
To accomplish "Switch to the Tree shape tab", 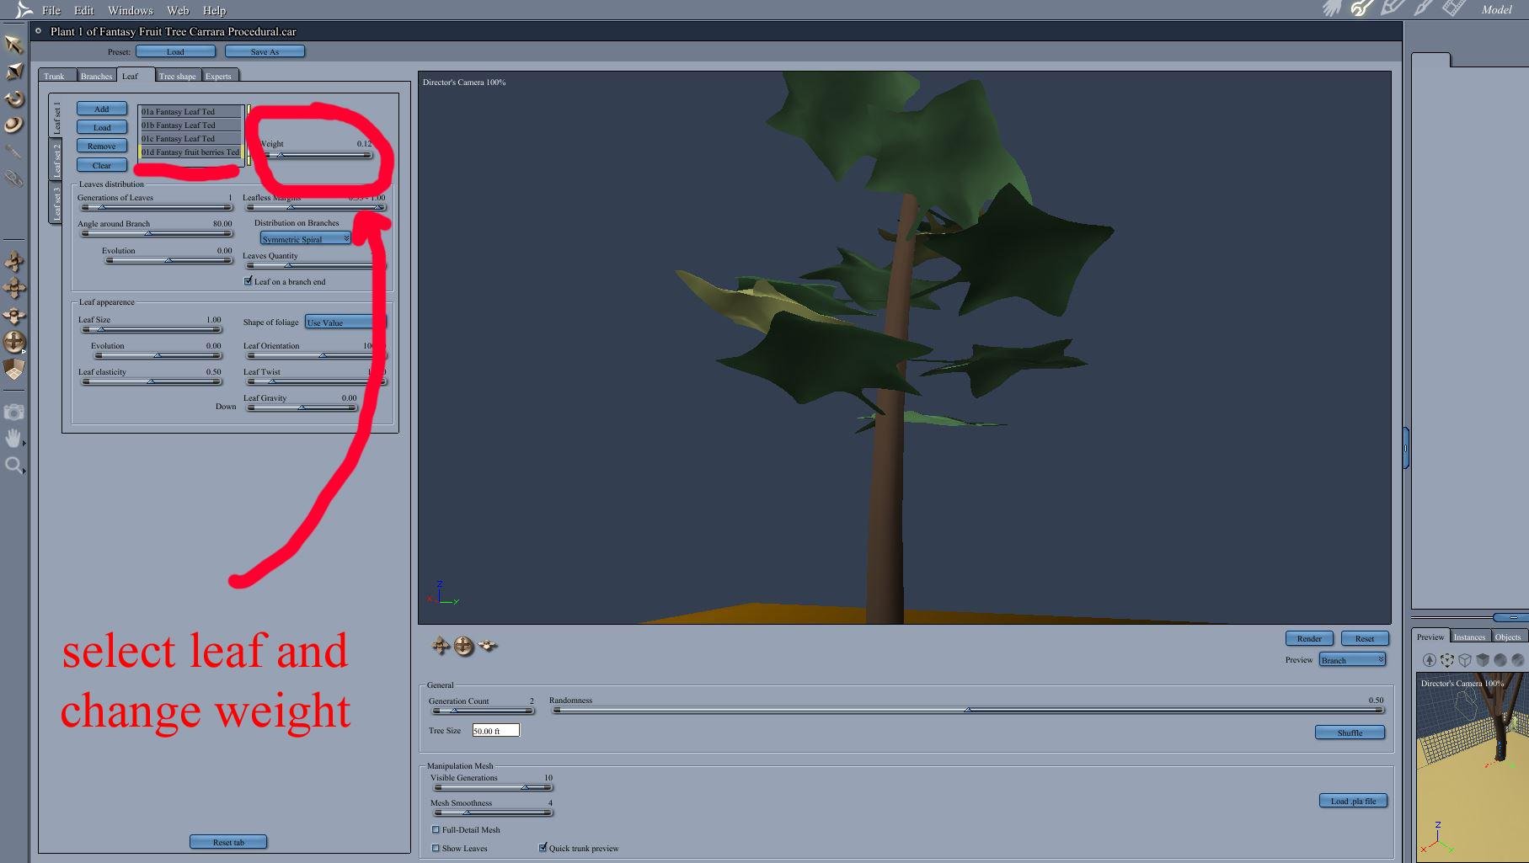I will [x=178, y=76].
